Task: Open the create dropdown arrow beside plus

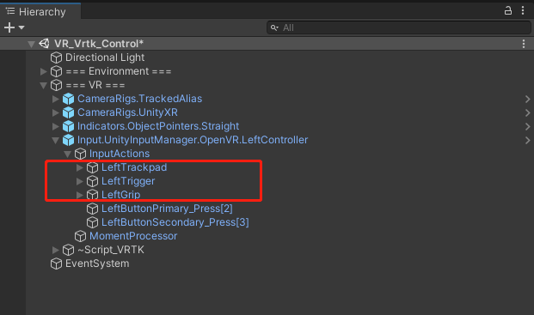Action: pos(21,27)
